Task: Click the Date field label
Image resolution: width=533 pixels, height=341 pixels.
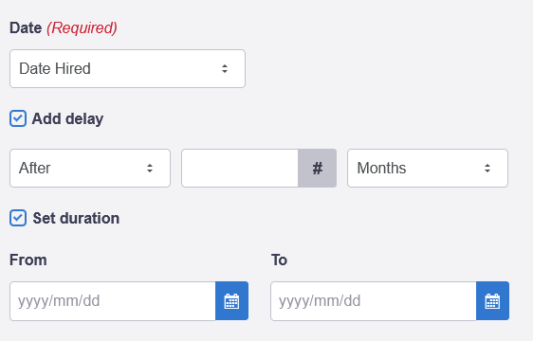Action: click(26, 27)
